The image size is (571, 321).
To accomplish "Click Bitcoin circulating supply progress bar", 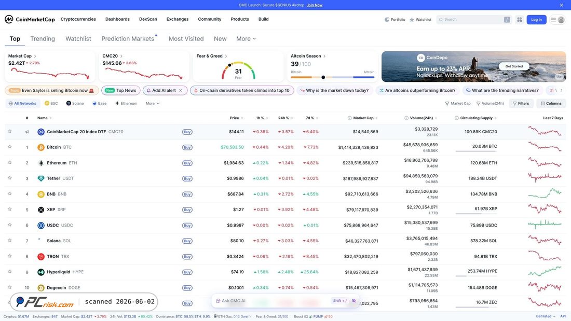I will coord(477,151).
